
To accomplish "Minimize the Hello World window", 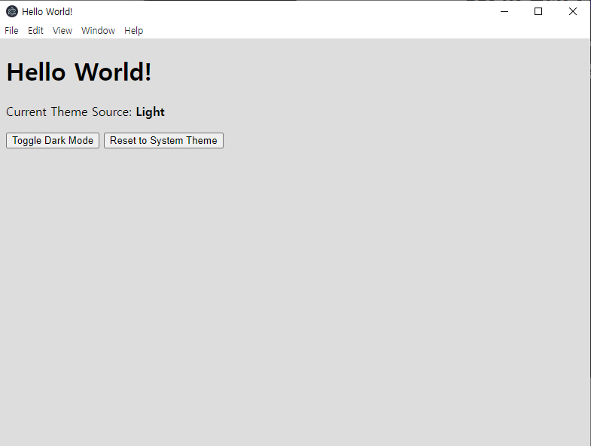I will coord(504,12).
